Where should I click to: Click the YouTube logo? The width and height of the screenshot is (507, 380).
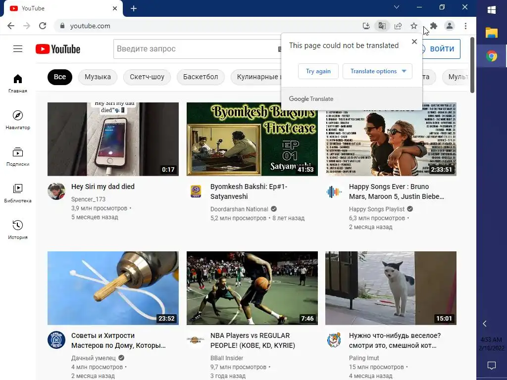tap(58, 49)
